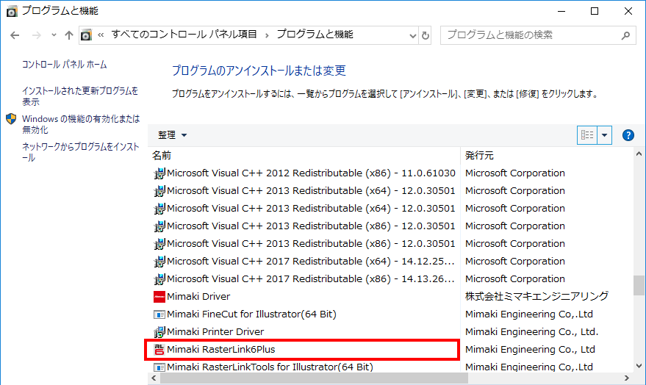
Task: Click the Visual C++ 2012 (x86) installer icon
Action: pyautogui.click(x=159, y=173)
